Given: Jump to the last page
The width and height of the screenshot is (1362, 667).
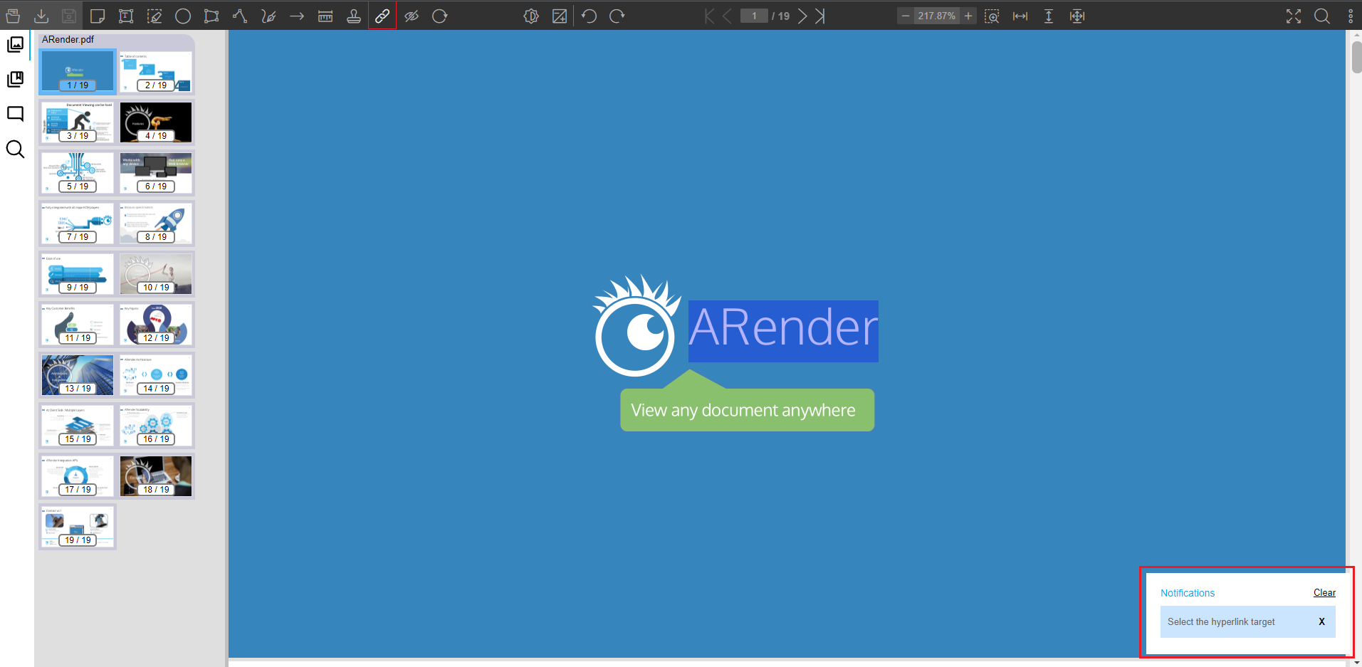Looking at the screenshot, I should [x=820, y=16].
